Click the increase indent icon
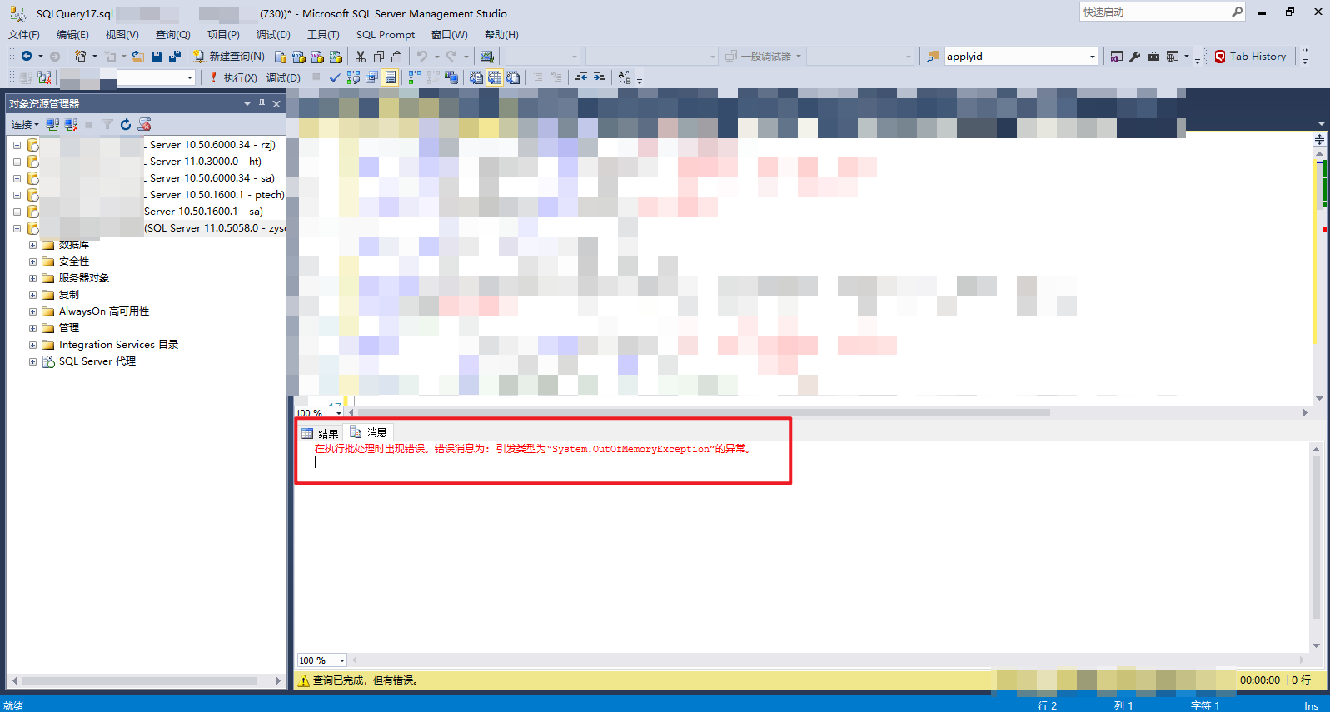This screenshot has width=1330, height=712. [599, 77]
